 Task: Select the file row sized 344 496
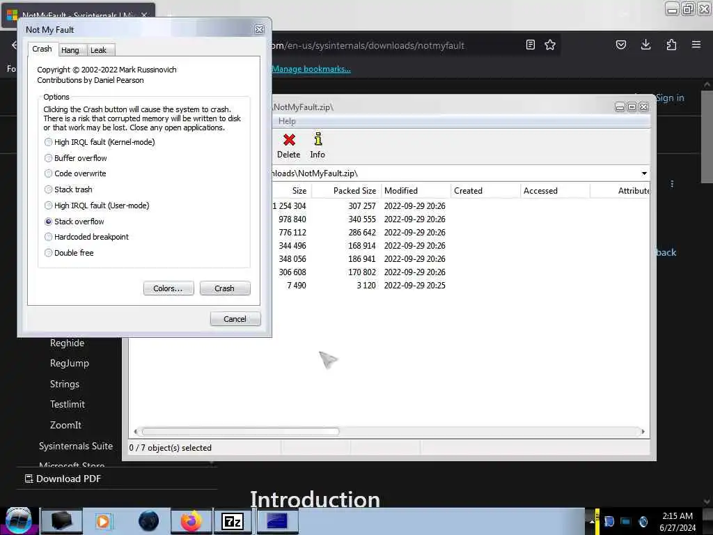461,246
